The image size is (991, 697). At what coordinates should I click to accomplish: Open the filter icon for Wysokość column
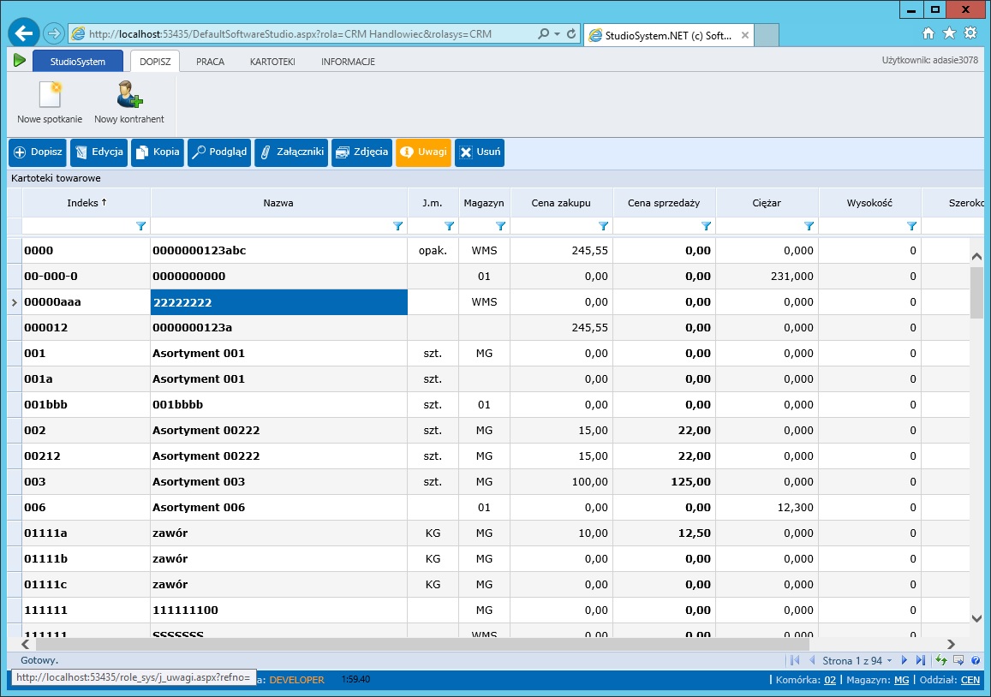[x=911, y=226]
